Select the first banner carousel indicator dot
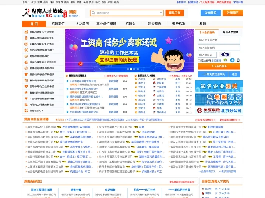Viewport: 265px width, 198px height. click(x=128, y=69)
